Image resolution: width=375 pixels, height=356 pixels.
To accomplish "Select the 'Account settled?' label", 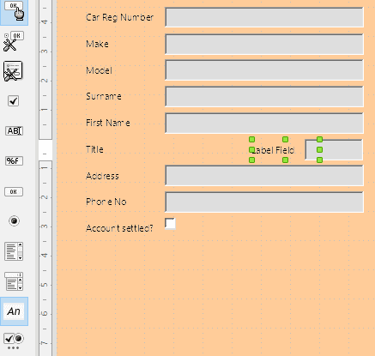I will [x=119, y=228].
